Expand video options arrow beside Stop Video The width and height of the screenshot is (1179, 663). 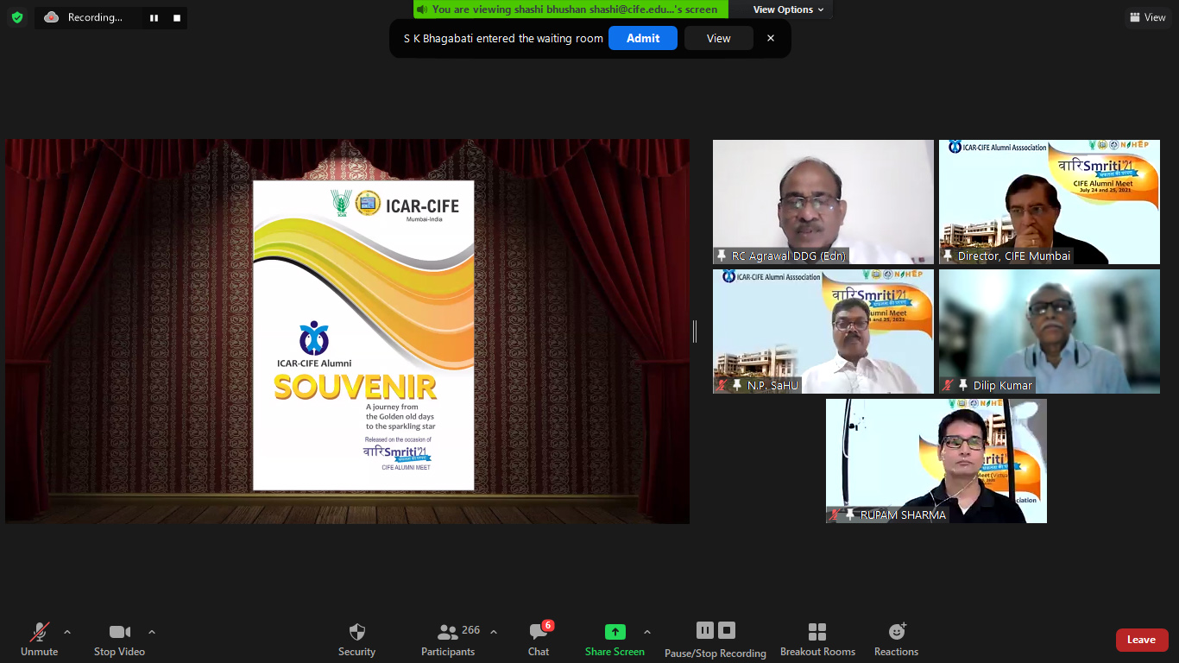pyautogui.click(x=152, y=632)
